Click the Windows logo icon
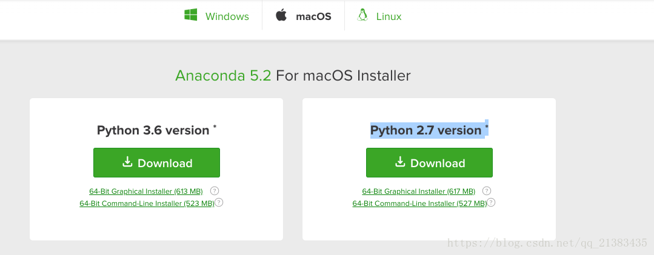This screenshot has width=654, height=255. [190, 15]
